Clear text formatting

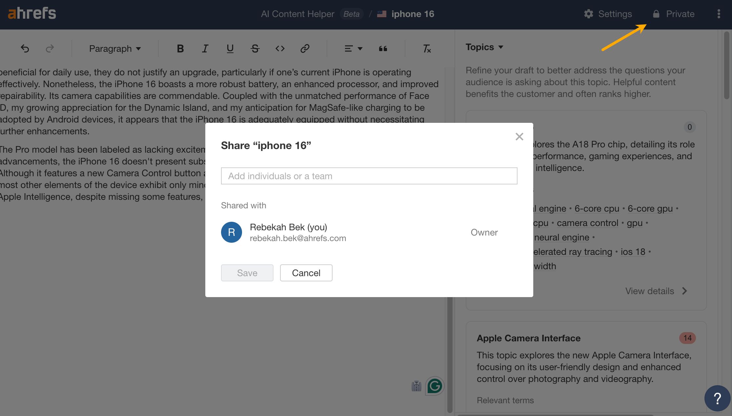tap(426, 48)
